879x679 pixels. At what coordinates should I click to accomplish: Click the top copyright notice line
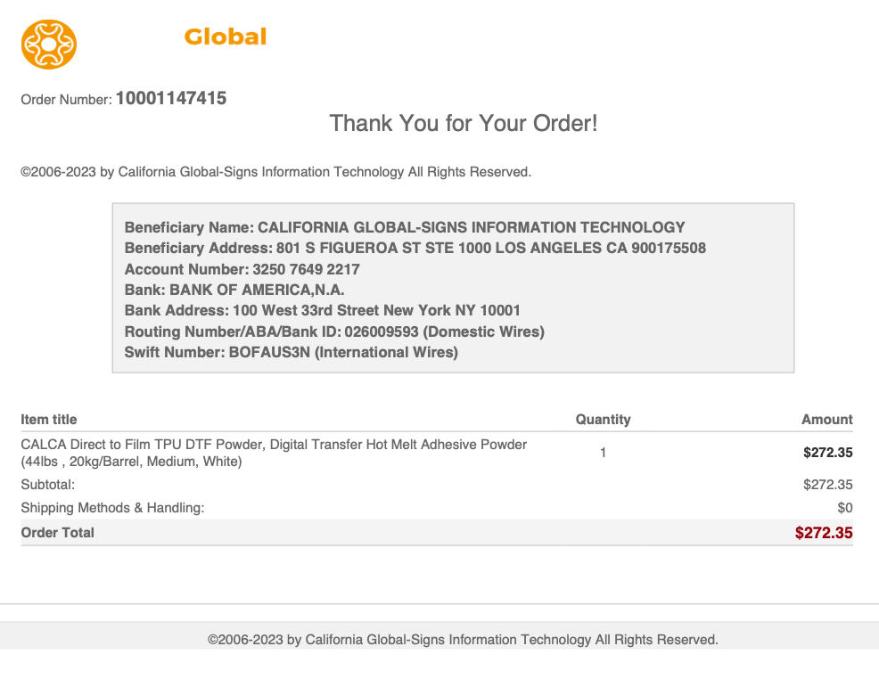coord(275,171)
